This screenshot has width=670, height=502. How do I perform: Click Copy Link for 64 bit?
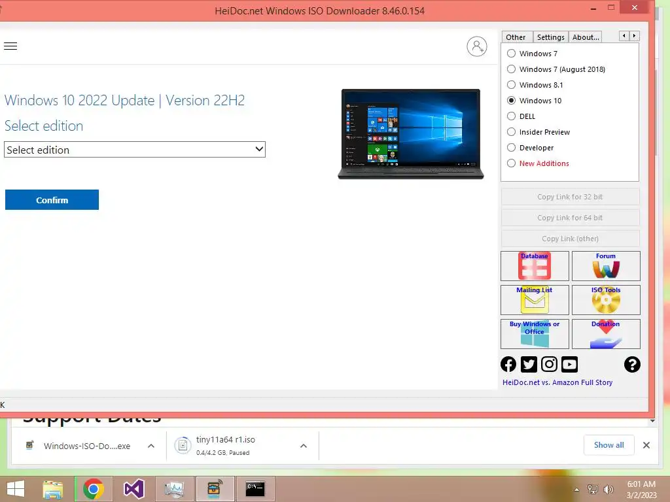click(x=570, y=218)
